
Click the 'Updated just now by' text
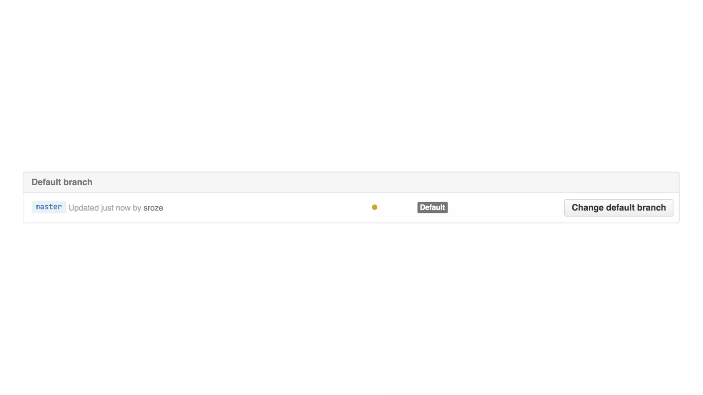pyautogui.click(x=105, y=208)
